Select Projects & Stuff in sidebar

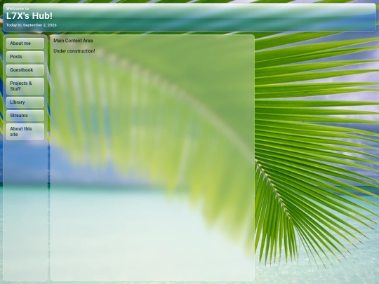(x=25, y=86)
